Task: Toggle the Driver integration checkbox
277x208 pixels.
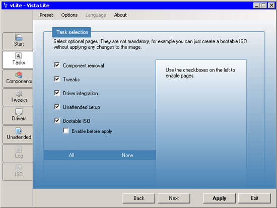Action: (57, 93)
